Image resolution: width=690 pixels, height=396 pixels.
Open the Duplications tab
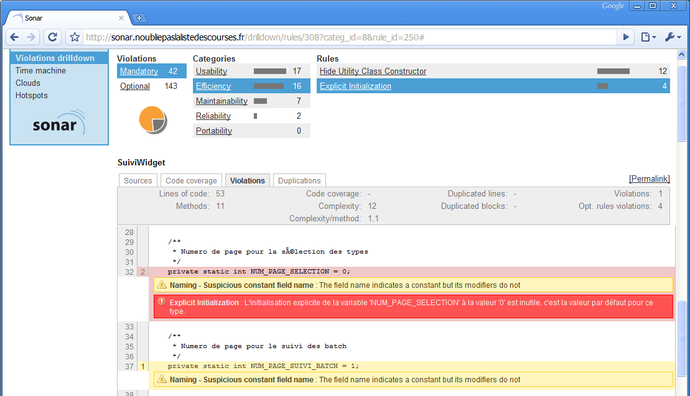tap(299, 181)
